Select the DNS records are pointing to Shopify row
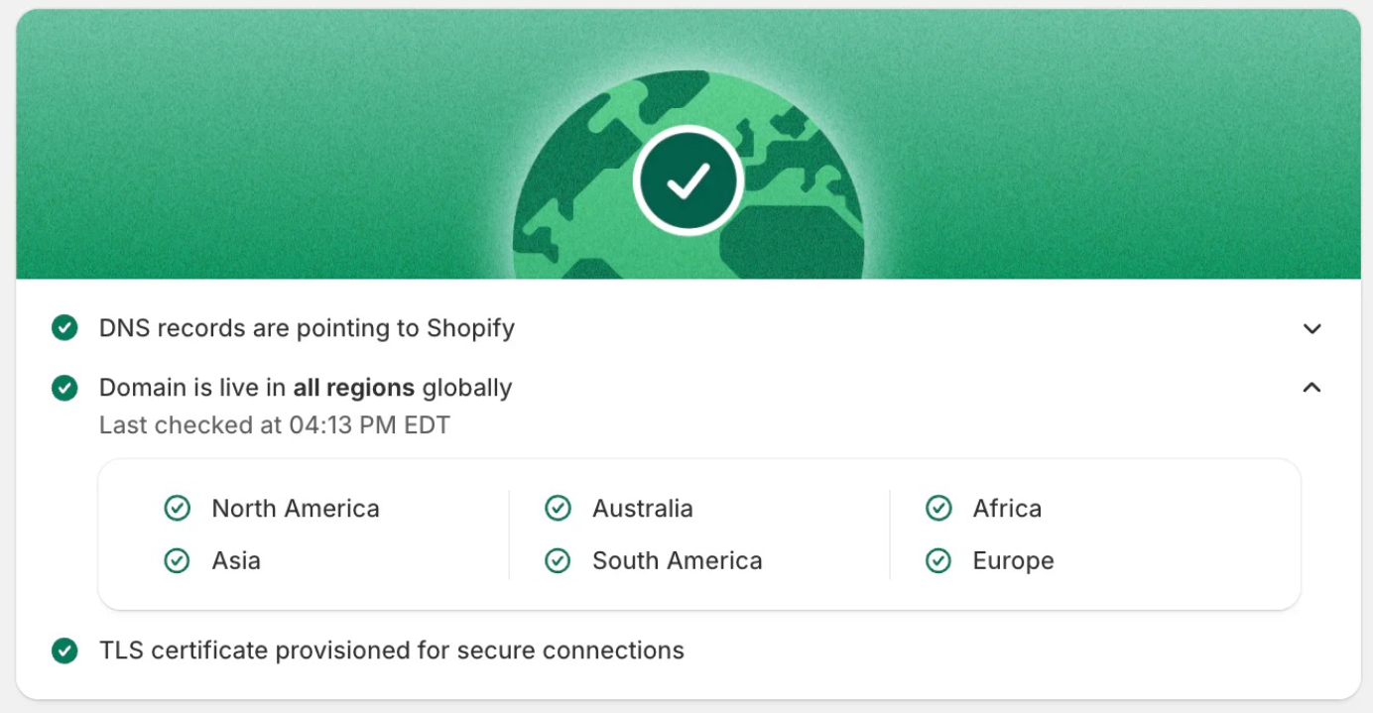 (x=307, y=328)
